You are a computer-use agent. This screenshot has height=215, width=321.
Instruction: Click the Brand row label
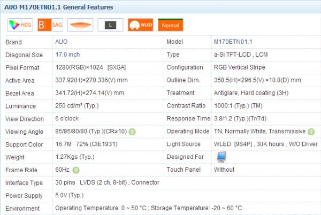13,42
